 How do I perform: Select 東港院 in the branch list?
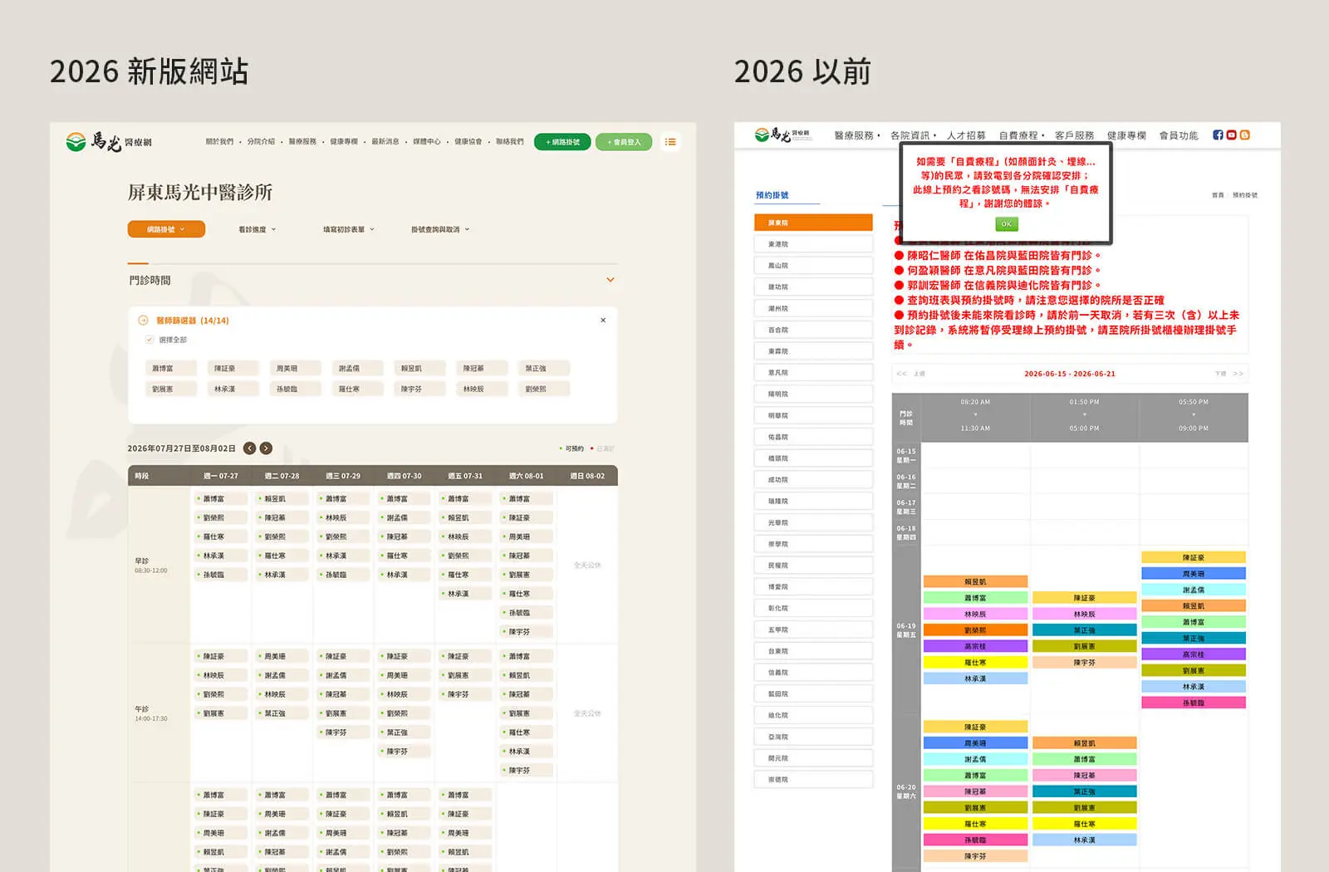tap(813, 244)
